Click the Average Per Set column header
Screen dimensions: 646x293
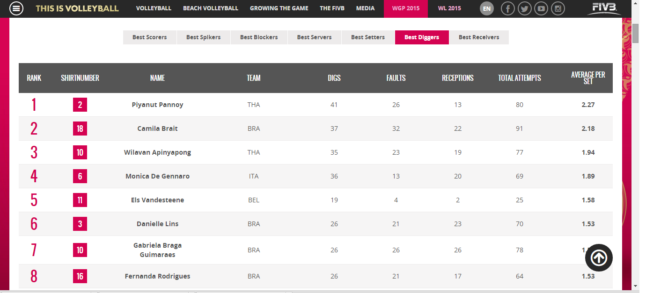(588, 78)
